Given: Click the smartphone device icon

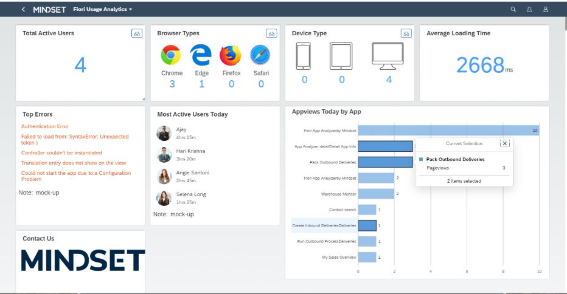Looking at the screenshot, I should pos(304,56).
